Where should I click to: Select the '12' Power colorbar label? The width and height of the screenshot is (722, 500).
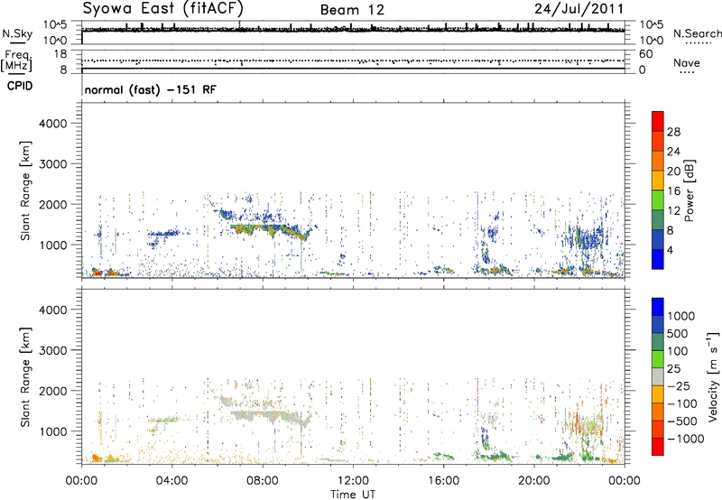point(673,211)
